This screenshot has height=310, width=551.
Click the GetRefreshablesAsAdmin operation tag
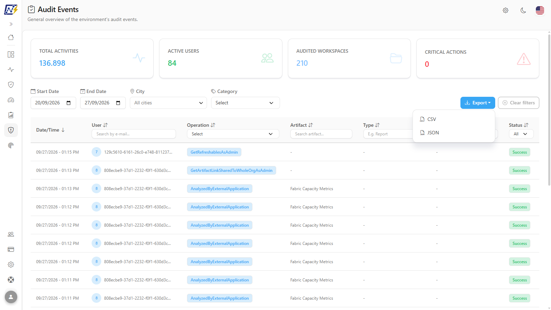click(x=214, y=152)
